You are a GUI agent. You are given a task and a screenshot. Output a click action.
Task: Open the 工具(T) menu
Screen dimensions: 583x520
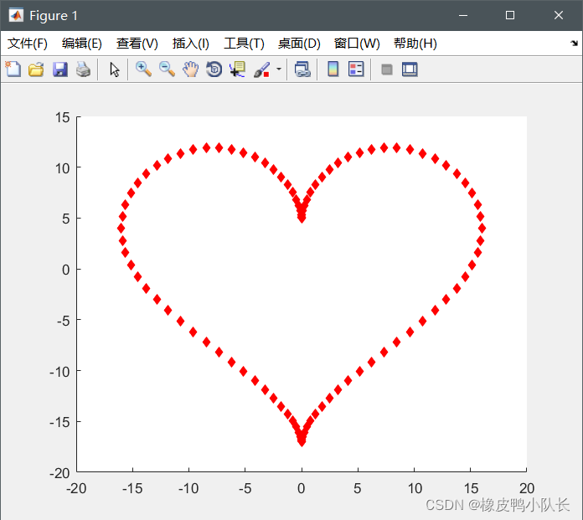(244, 44)
